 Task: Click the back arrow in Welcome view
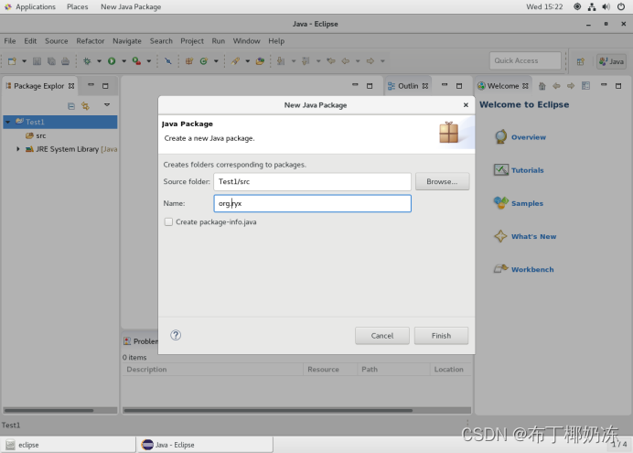pos(556,86)
